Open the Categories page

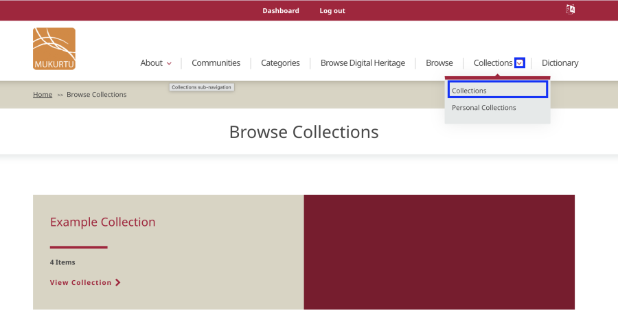[x=280, y=63]
